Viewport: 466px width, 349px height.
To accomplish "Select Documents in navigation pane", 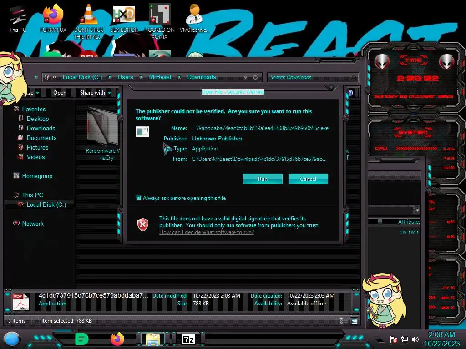I will [x=41, y=138].
